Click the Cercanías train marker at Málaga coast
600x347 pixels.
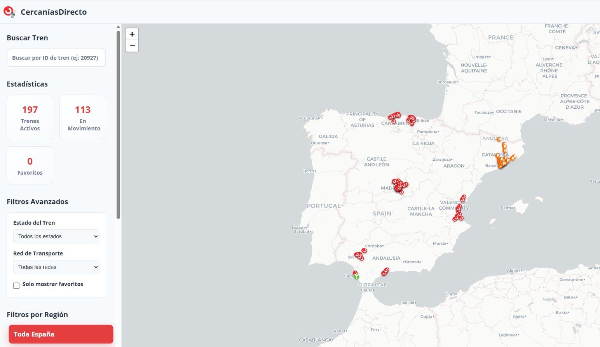tap(385, 271)
